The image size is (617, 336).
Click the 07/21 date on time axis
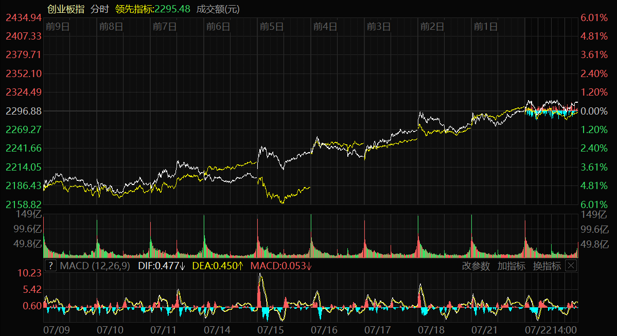point(484,328)
